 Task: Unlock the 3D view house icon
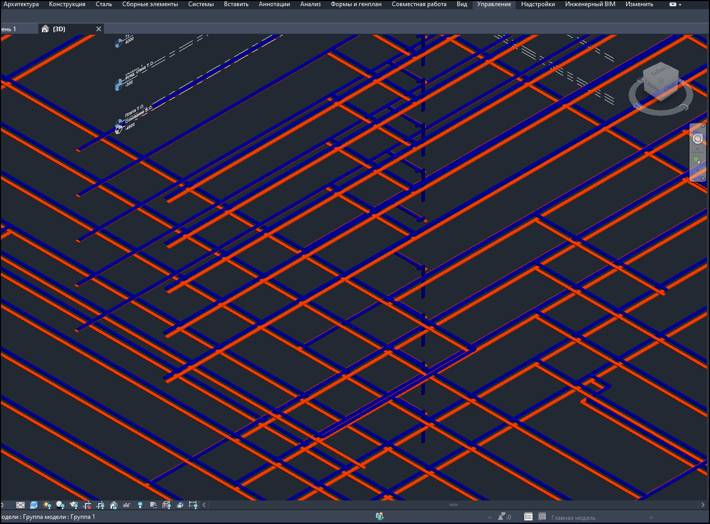pos(114,505)
